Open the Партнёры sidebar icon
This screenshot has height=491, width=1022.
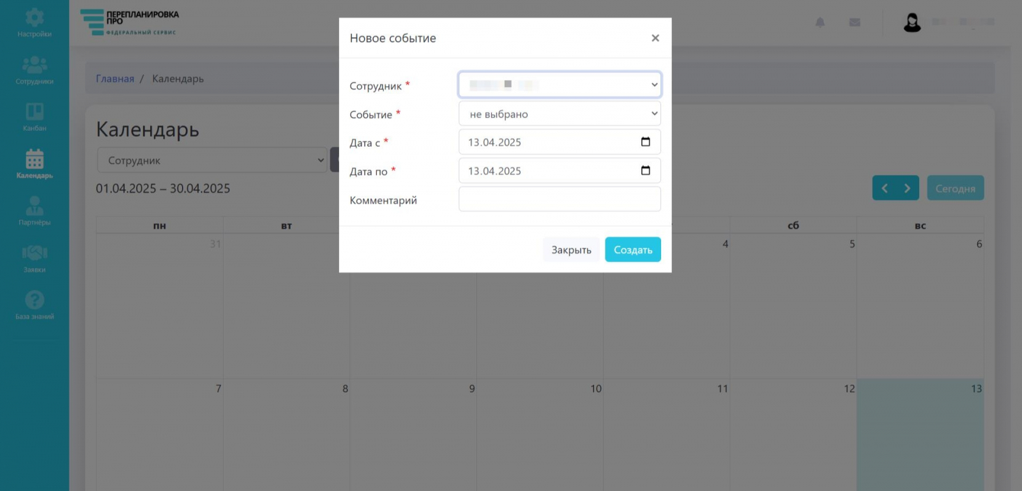34,207
